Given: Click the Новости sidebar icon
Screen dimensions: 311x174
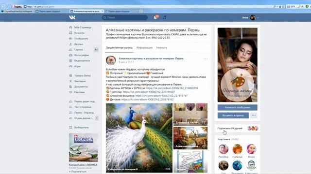Looking at the screenshot, I should 70,33.
